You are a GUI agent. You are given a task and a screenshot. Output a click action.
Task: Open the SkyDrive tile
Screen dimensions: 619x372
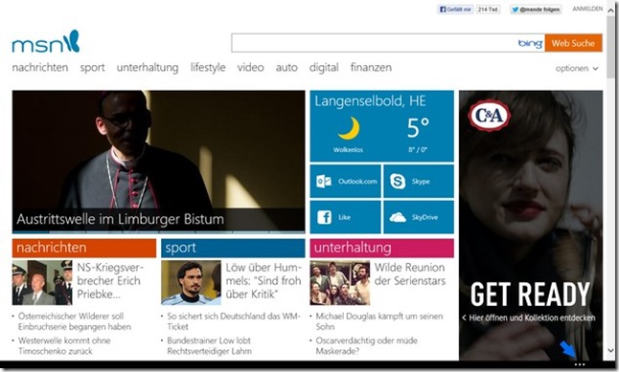click(x=419, y=217)
